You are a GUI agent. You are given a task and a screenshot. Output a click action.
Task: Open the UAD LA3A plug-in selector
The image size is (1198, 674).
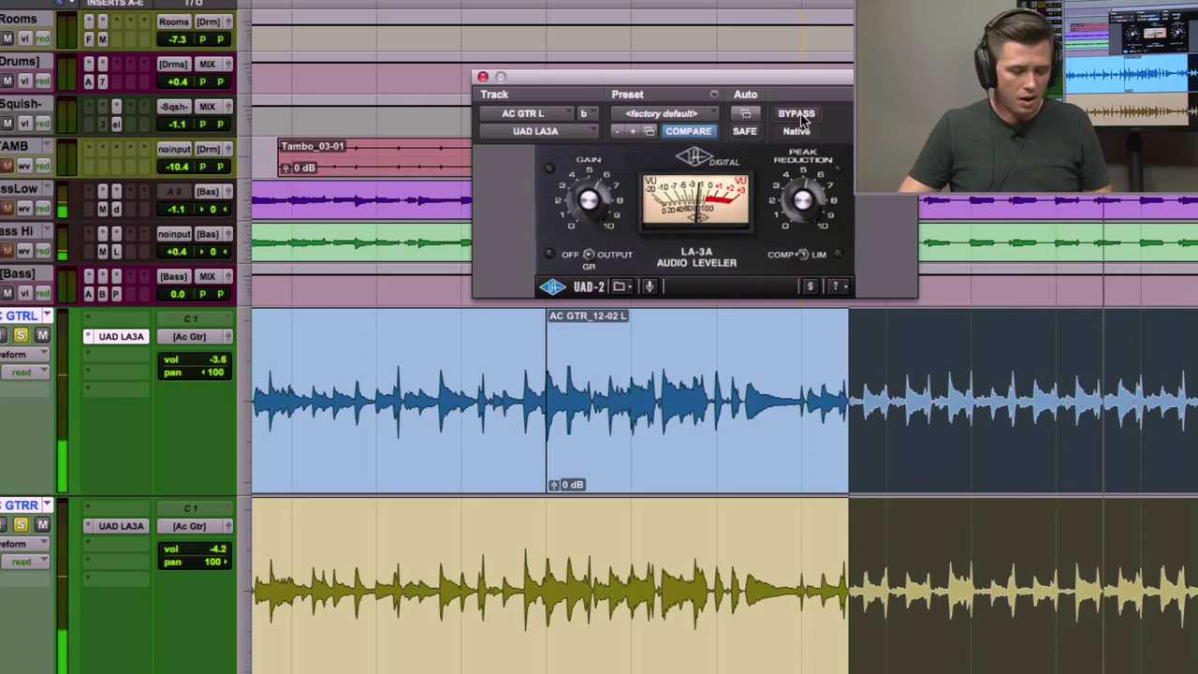pyautogui.click(x=539, y=131)
